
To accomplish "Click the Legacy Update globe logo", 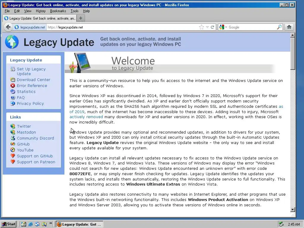I will pyautogui.click(x=12, y=42).
